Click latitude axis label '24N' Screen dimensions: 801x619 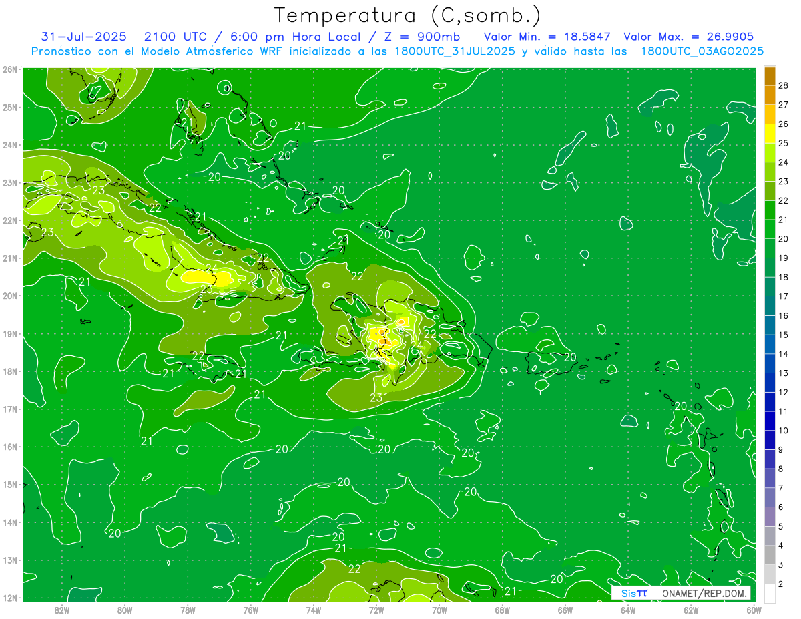click(10, 145)
